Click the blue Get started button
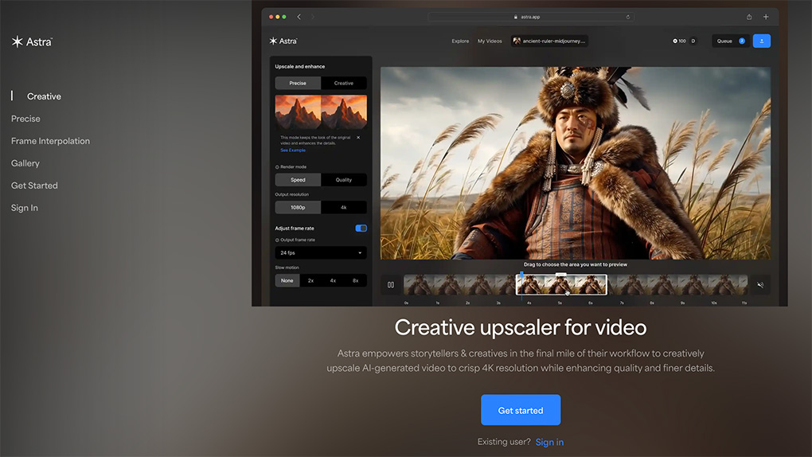The height and width of the screenshot is (457, 812). 521,410
